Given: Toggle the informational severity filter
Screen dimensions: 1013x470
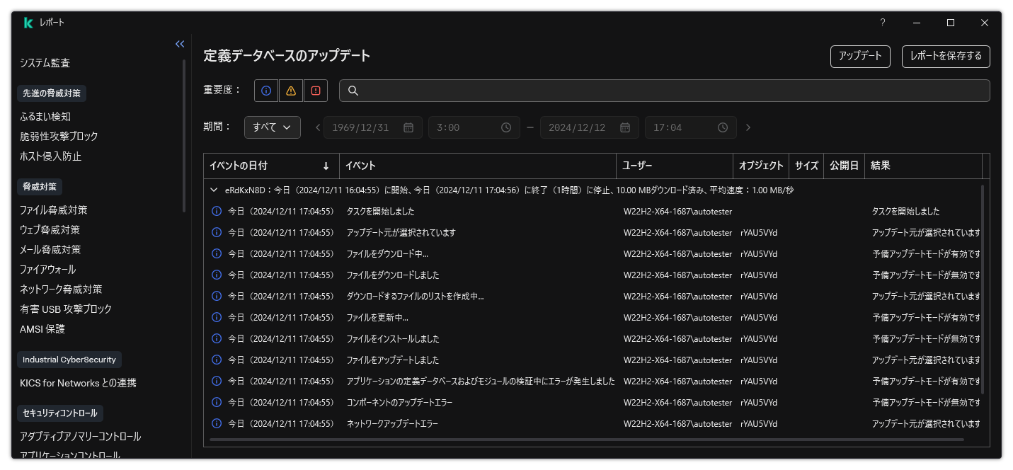Looking at the screenshot, I should pyautogui.click(x=265, y=90).
